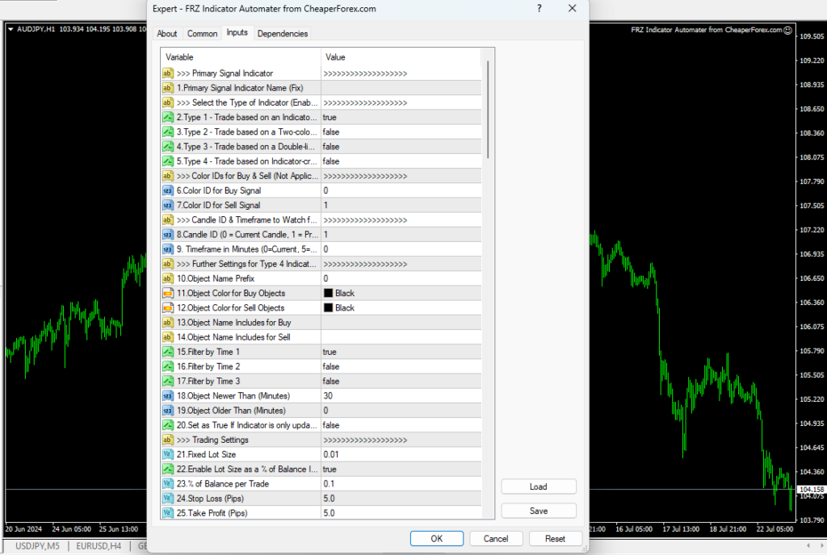Image resolution: width=827 pixels, height=555 pixels.
Task: Click the Load button
Action: point(538,486)
